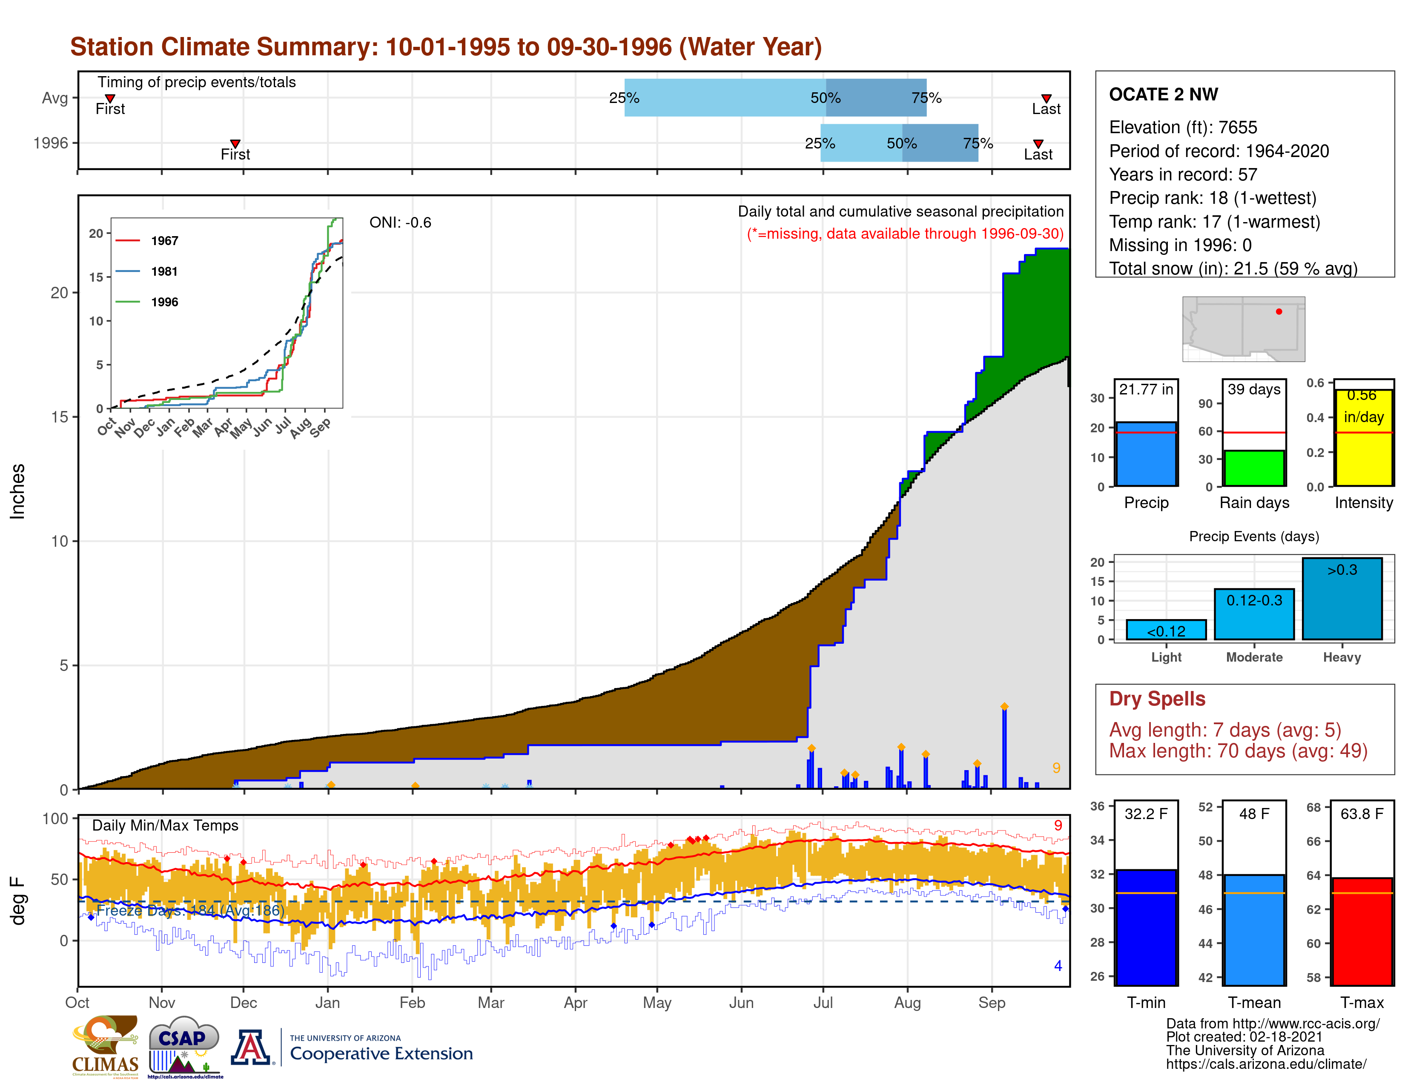This screenshot has width=1405, height=1085.
Task: Click the '32.2 F' T-min value
Action: coord(1146,814)
